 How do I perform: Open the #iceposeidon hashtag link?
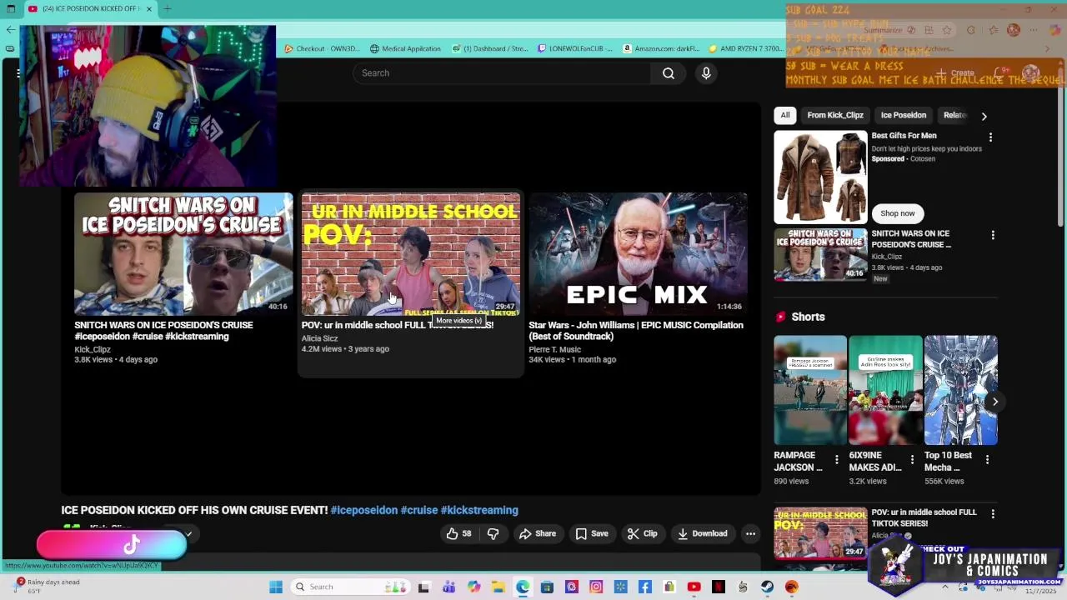[x=364, y=510]
